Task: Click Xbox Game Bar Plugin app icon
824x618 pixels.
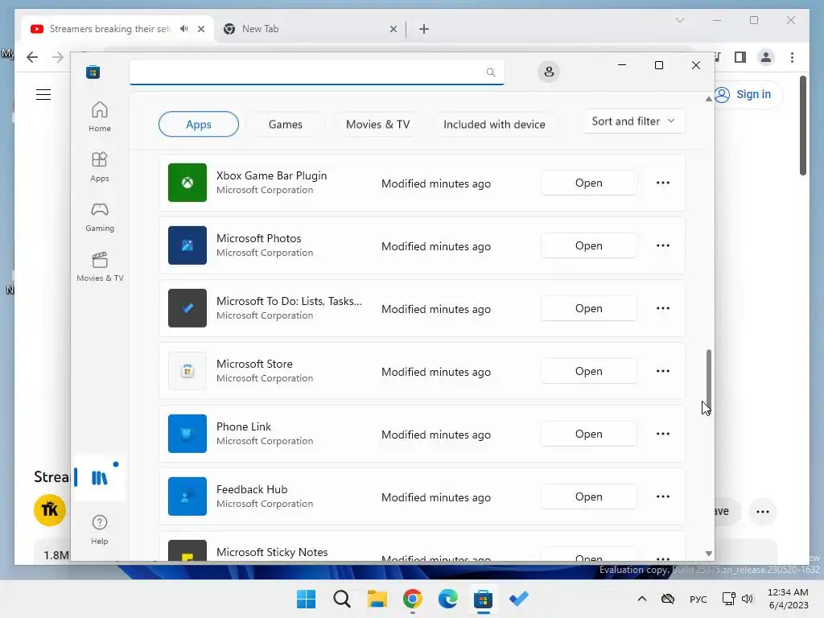Action: click(x=187, y=183)
